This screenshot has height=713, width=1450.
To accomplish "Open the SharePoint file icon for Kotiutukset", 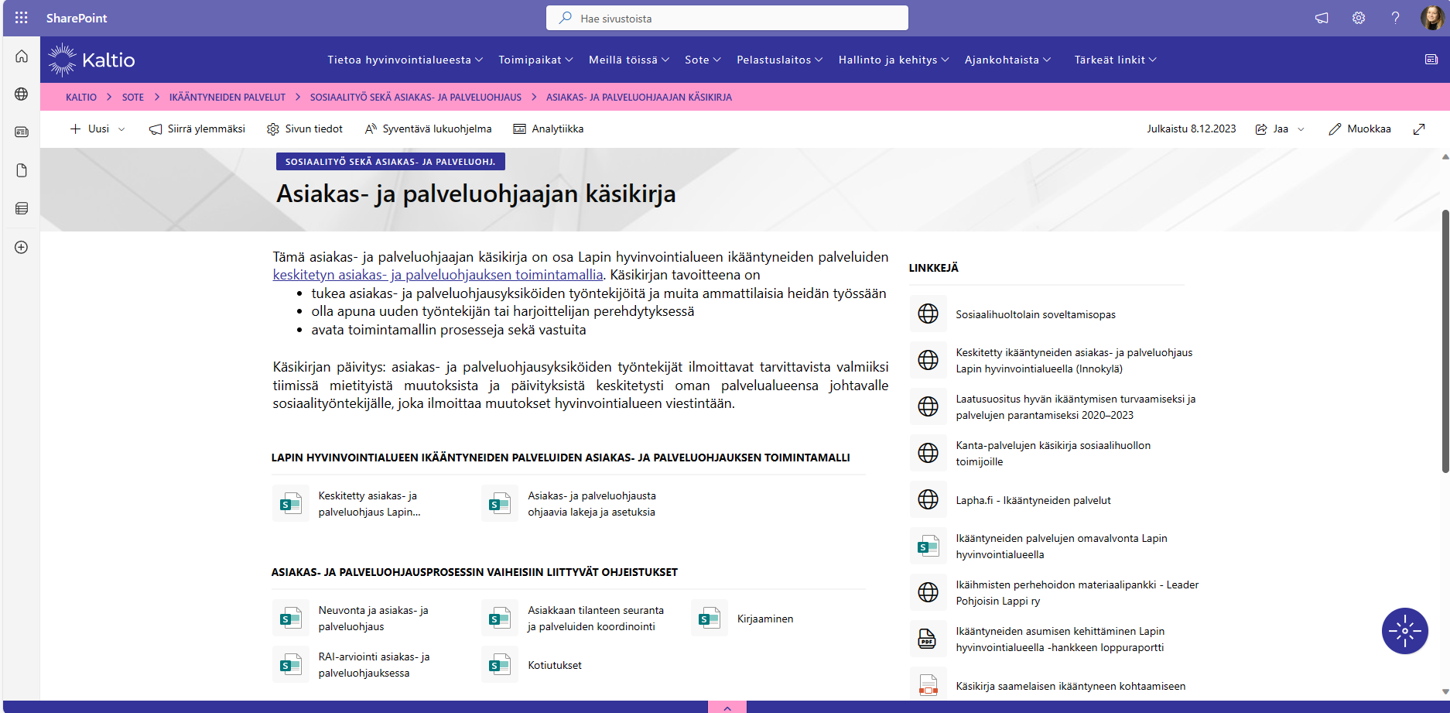I will pyautogui.click(x=500, y=664).
